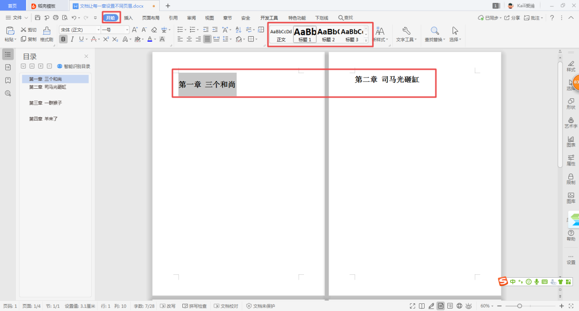The width and height of the screenshot is (579, 311).
Task: Click the Copy (复制) button
Action: click(x=28, y=39)
